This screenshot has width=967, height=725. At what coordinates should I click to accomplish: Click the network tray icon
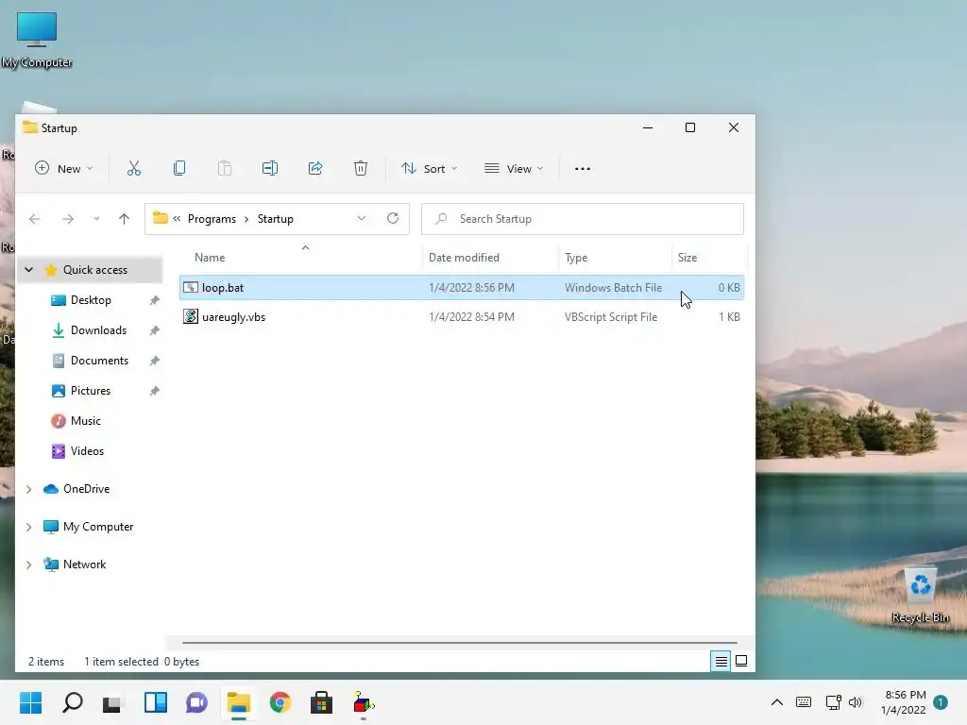coord(833,702)
